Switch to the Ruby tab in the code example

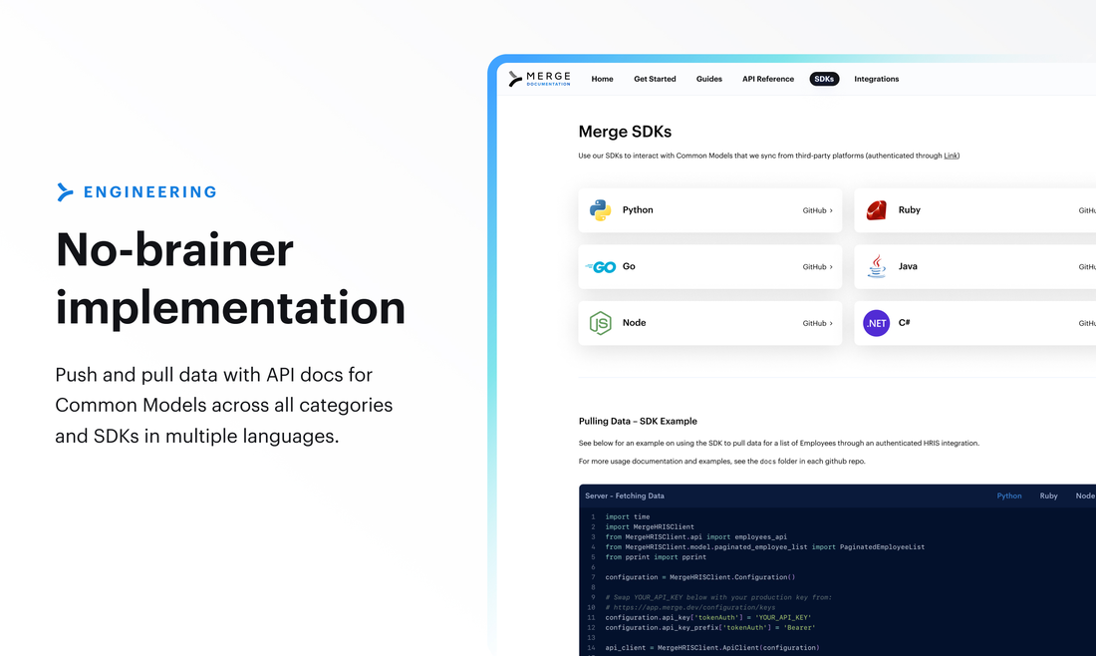tap(1048, 495)
